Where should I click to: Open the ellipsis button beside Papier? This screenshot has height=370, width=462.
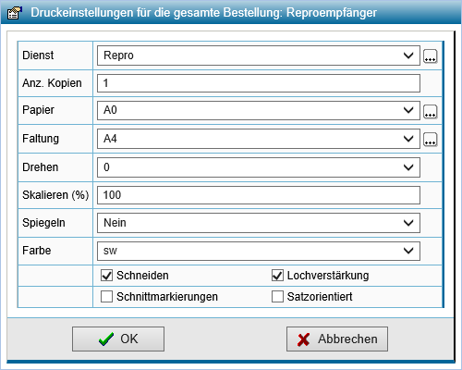431,111
